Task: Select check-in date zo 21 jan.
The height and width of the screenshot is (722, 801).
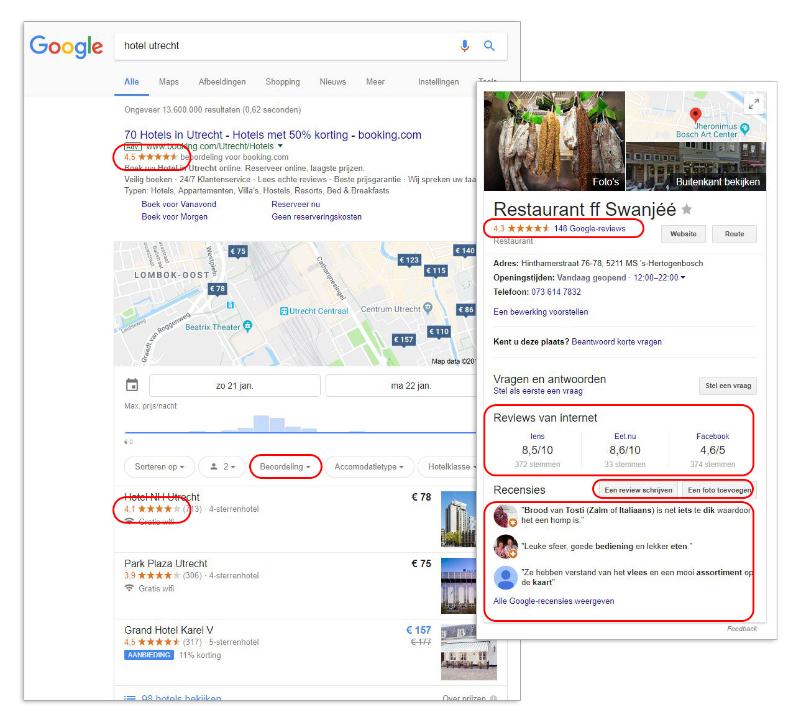Action: 235,386
